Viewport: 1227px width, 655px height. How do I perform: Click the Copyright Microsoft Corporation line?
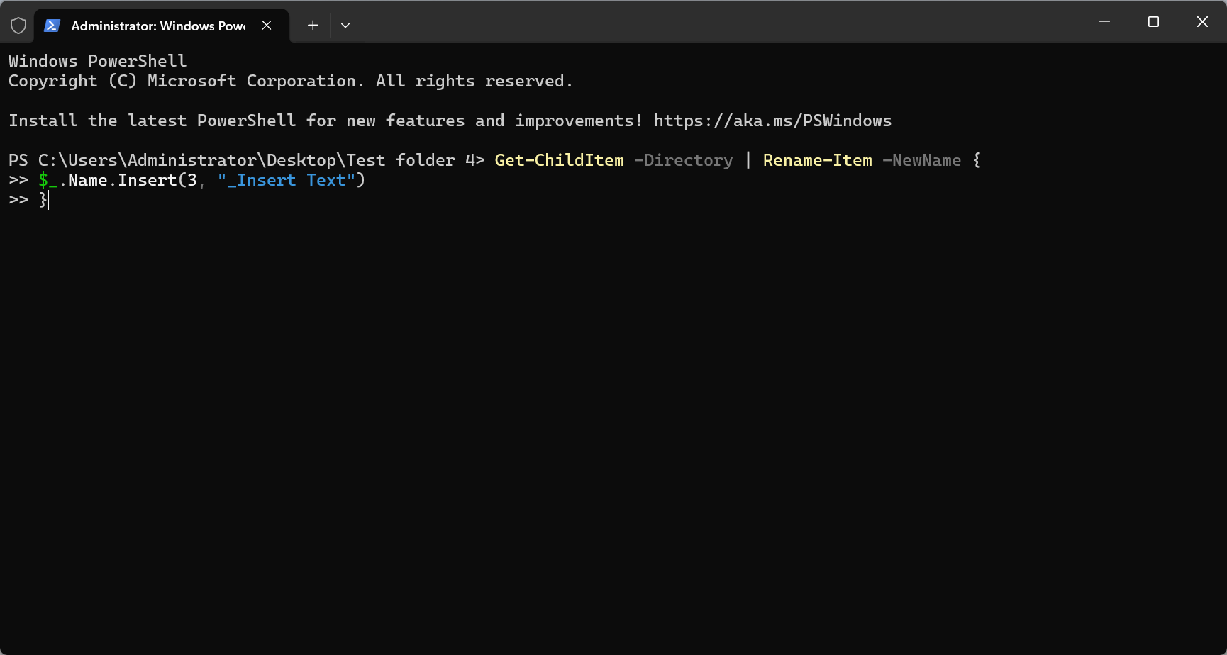[289, 82]
